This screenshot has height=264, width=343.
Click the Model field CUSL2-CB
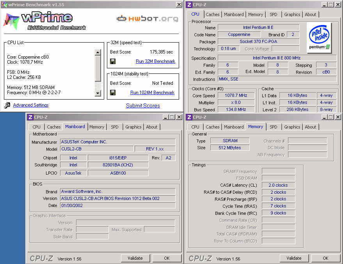97,149
